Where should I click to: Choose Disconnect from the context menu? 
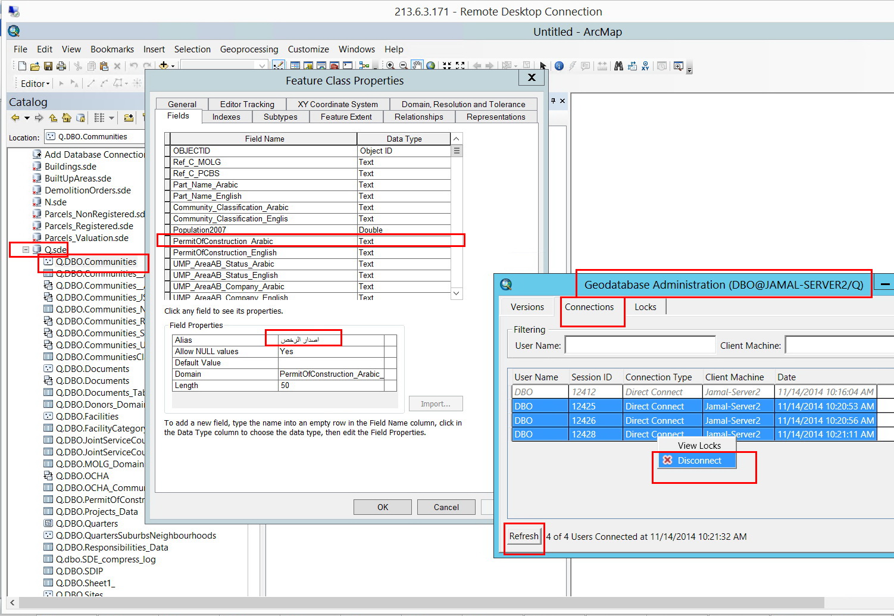[x=697, y=461]
